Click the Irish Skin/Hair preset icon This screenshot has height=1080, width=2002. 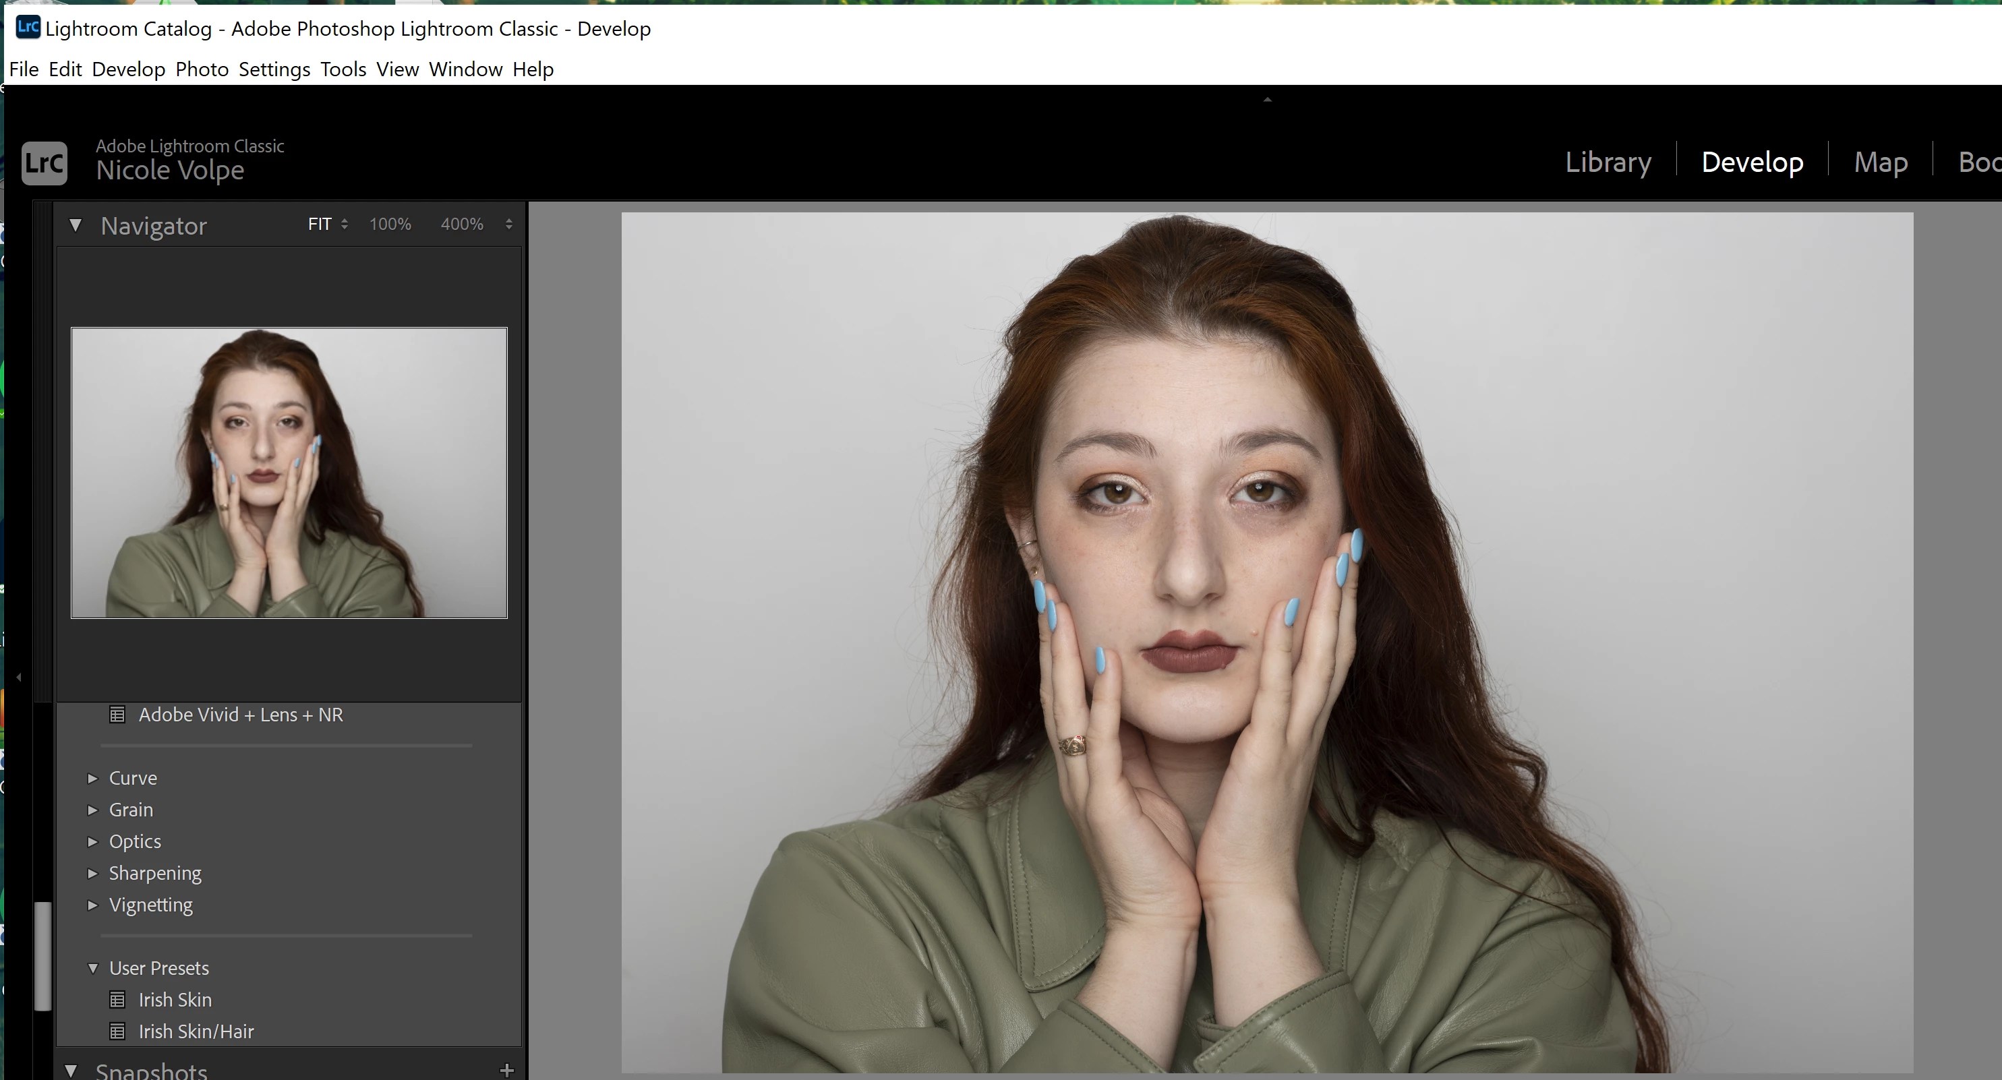pyautogui.click(x=117, y=1032)
